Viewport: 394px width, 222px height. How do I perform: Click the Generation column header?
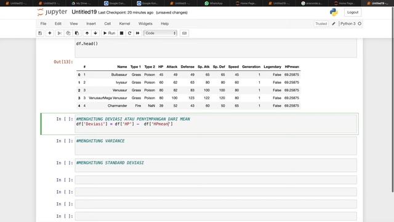tap(251, 67)
